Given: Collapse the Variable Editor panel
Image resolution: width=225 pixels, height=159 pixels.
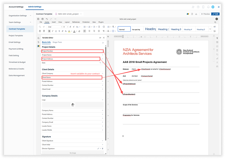Looking at the screenshot, I should pyautogui.click(x=100, y=38).
